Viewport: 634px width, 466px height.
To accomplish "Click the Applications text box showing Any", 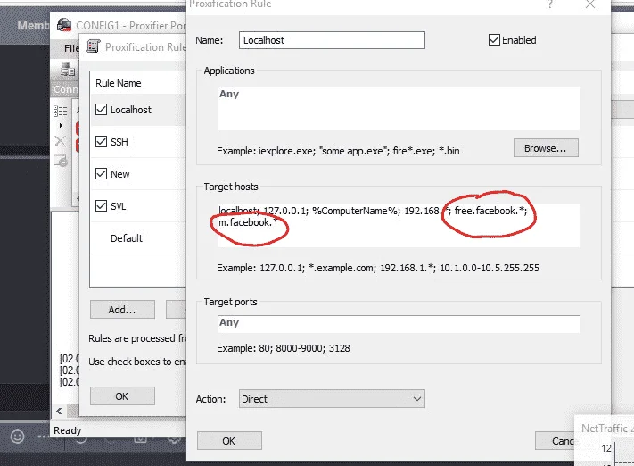I will (x=399, y=108).
